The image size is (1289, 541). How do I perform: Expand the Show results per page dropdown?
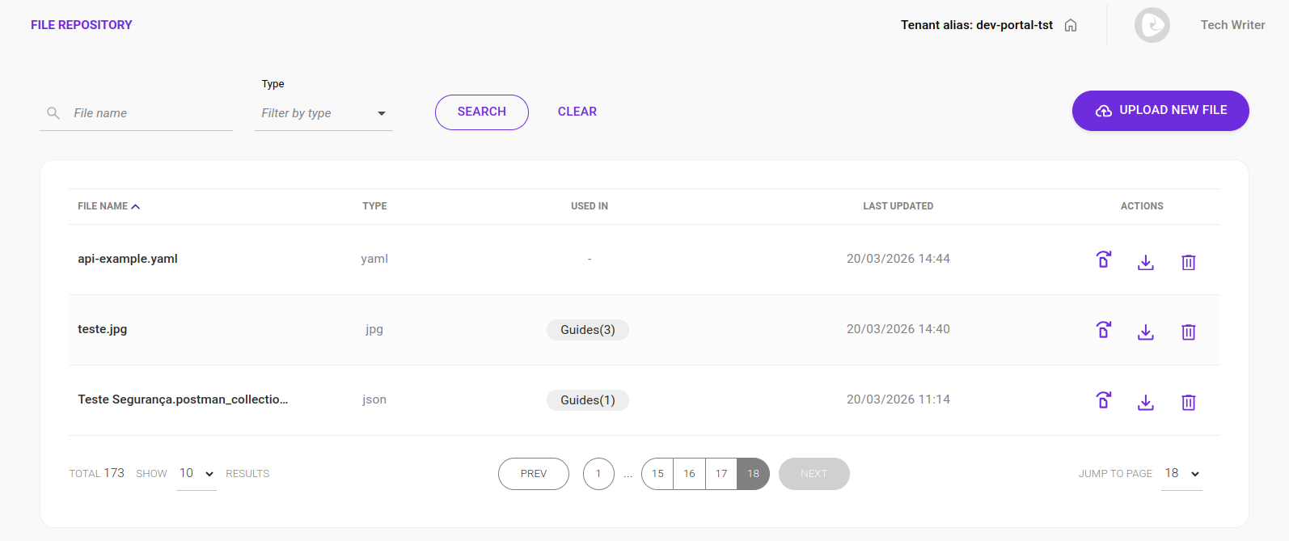point(197,474)
